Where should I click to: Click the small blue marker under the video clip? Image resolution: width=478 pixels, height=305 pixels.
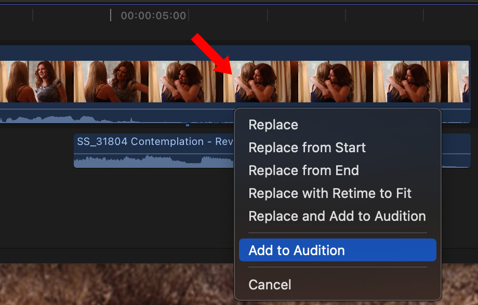point(188,125)
